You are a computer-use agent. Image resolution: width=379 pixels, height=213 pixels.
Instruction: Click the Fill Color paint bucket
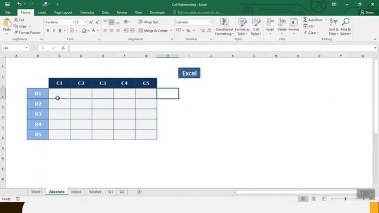point(84,31)
